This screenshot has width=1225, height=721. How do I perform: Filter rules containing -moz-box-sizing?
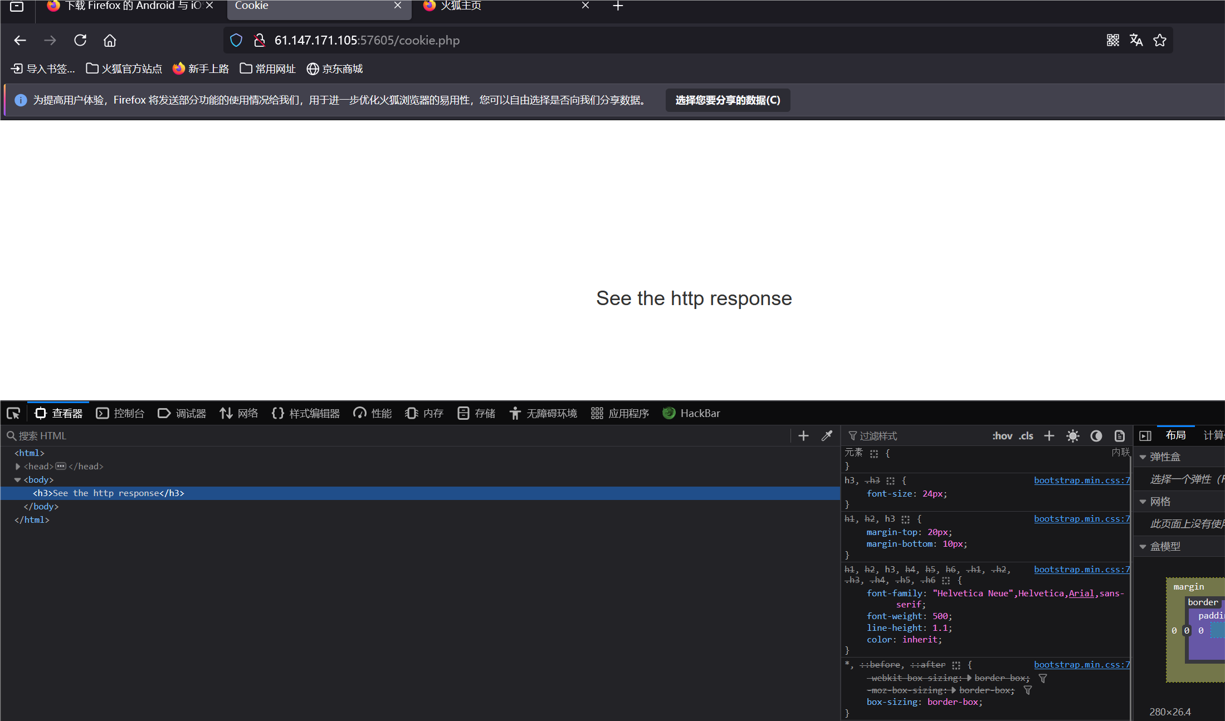(1028, 690)
